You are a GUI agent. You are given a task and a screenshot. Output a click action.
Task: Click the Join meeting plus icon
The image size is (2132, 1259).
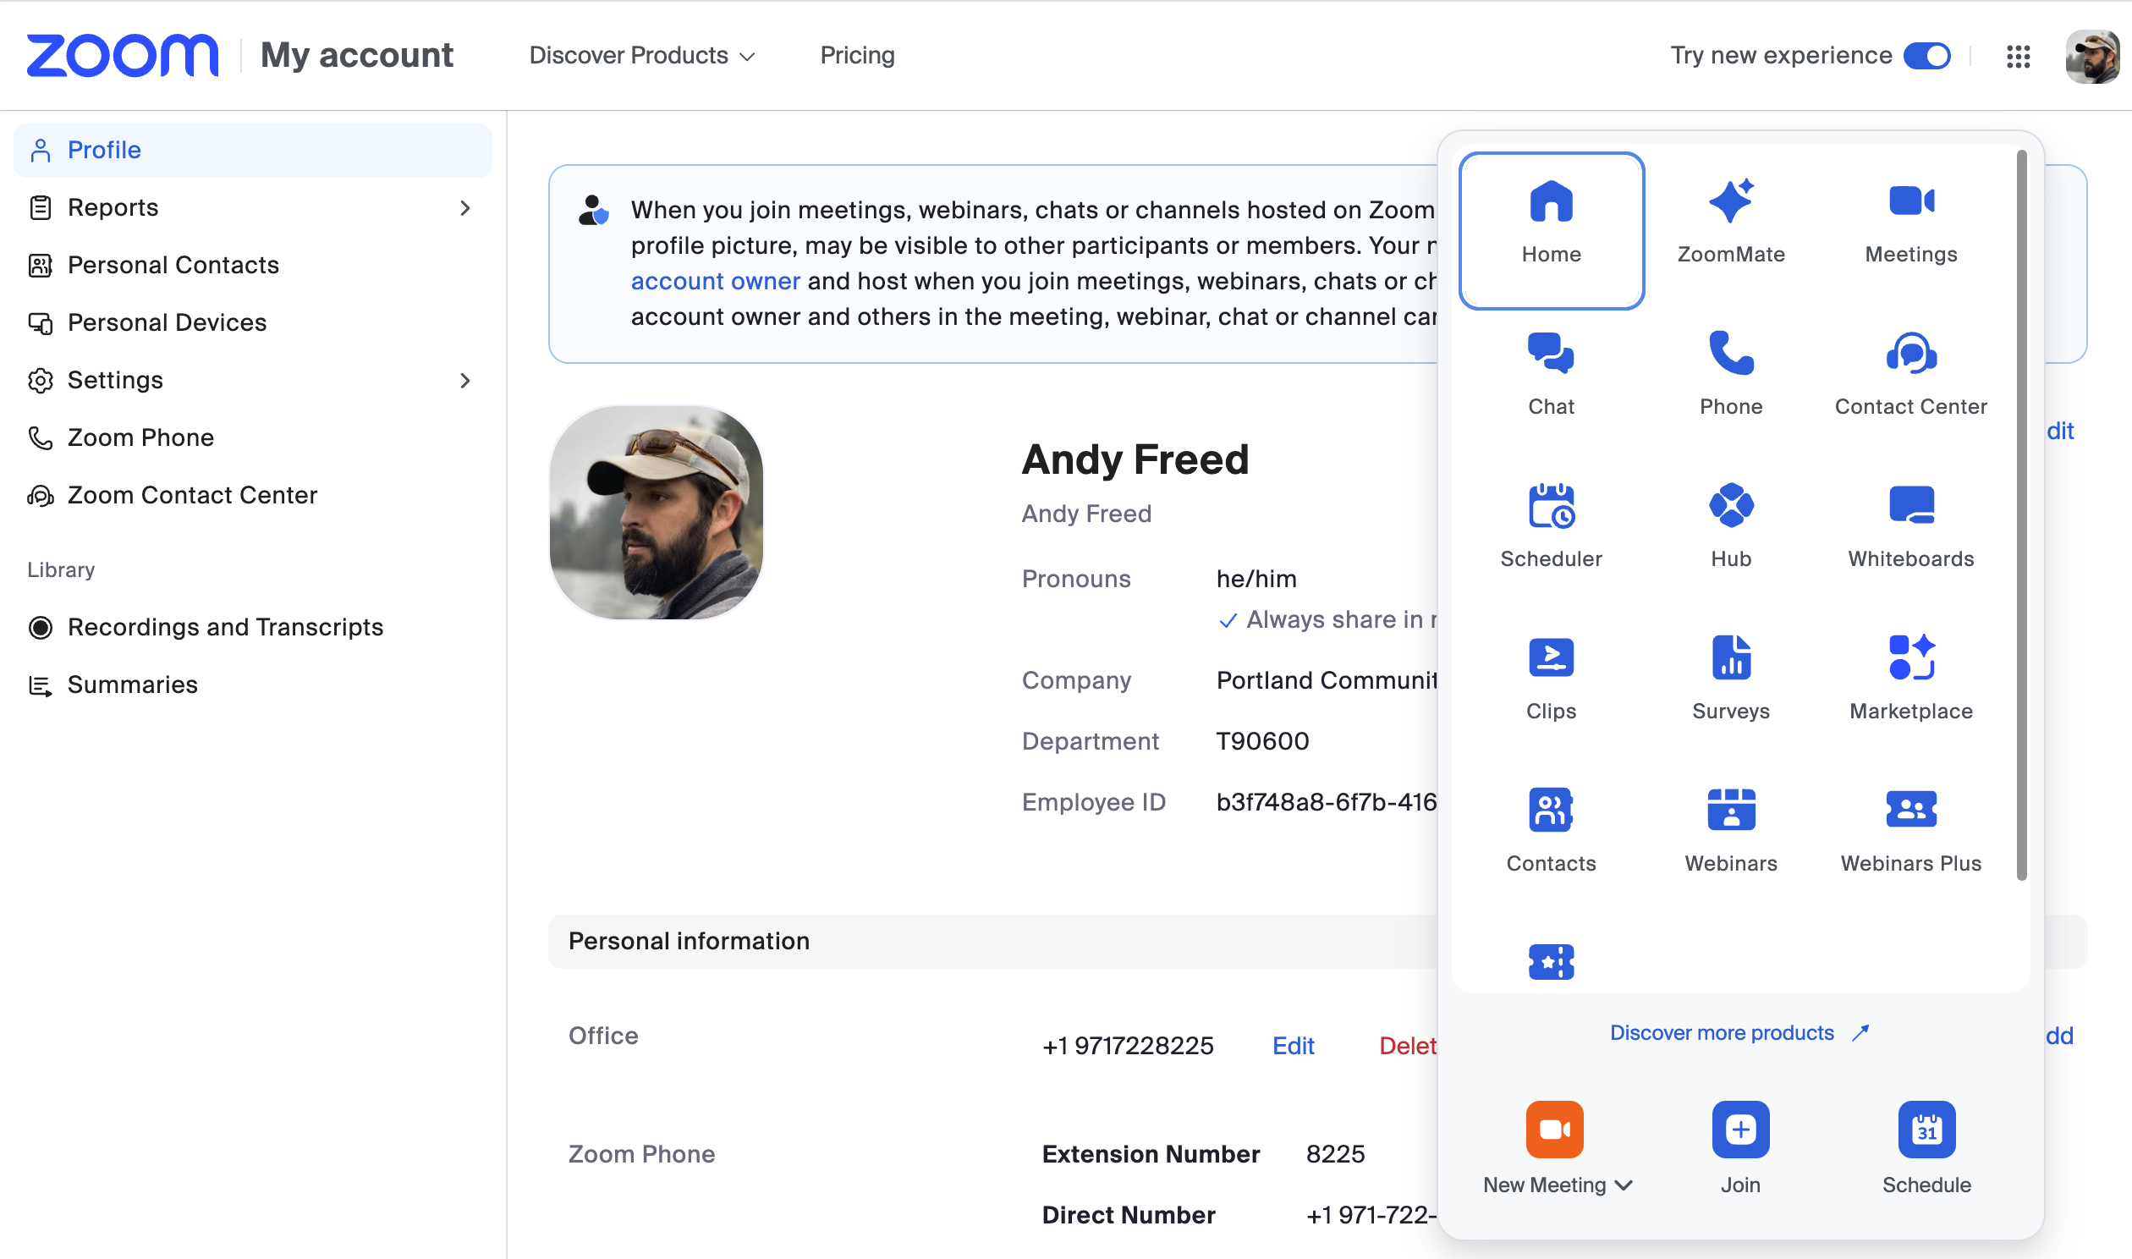point(1740,1130)
